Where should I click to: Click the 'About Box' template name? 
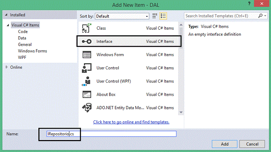coord(106,94)
